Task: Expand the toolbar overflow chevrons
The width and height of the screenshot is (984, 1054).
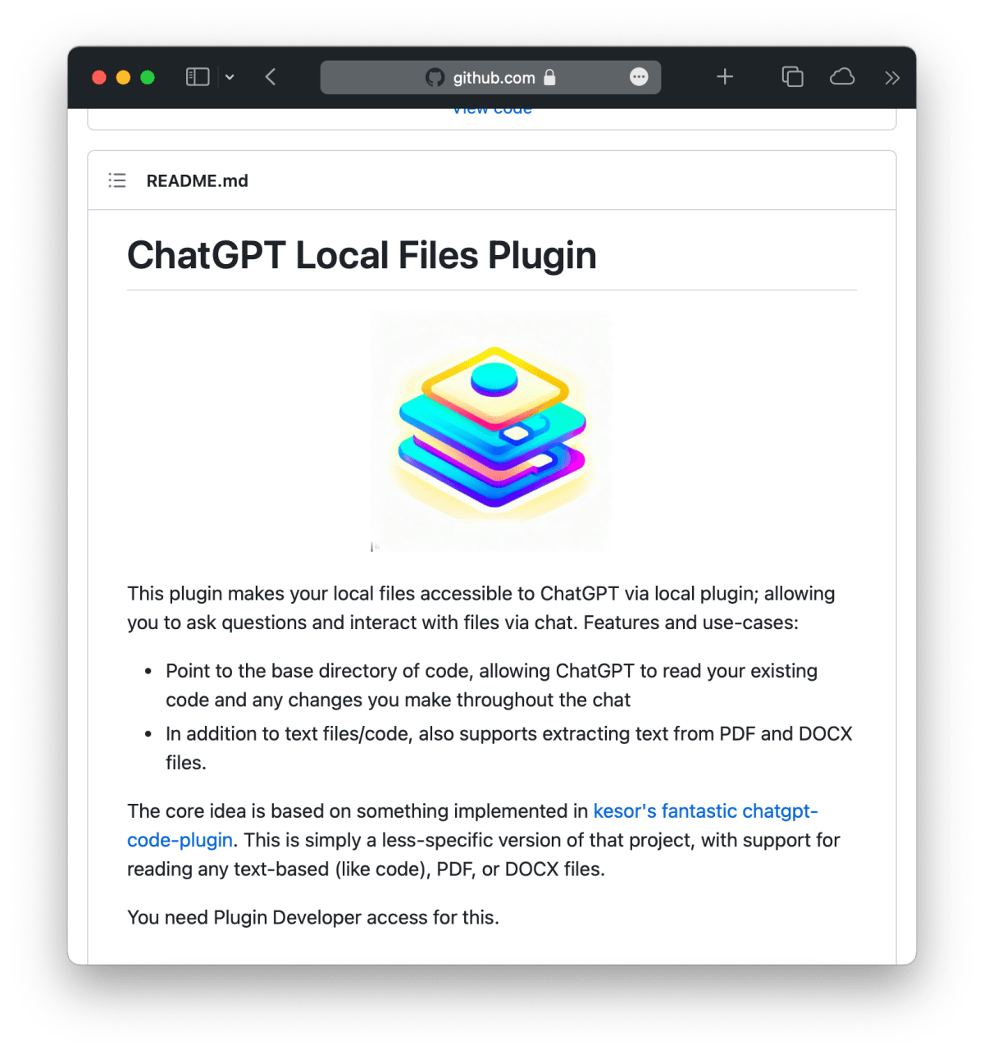Action: click(x=892, y=78)
